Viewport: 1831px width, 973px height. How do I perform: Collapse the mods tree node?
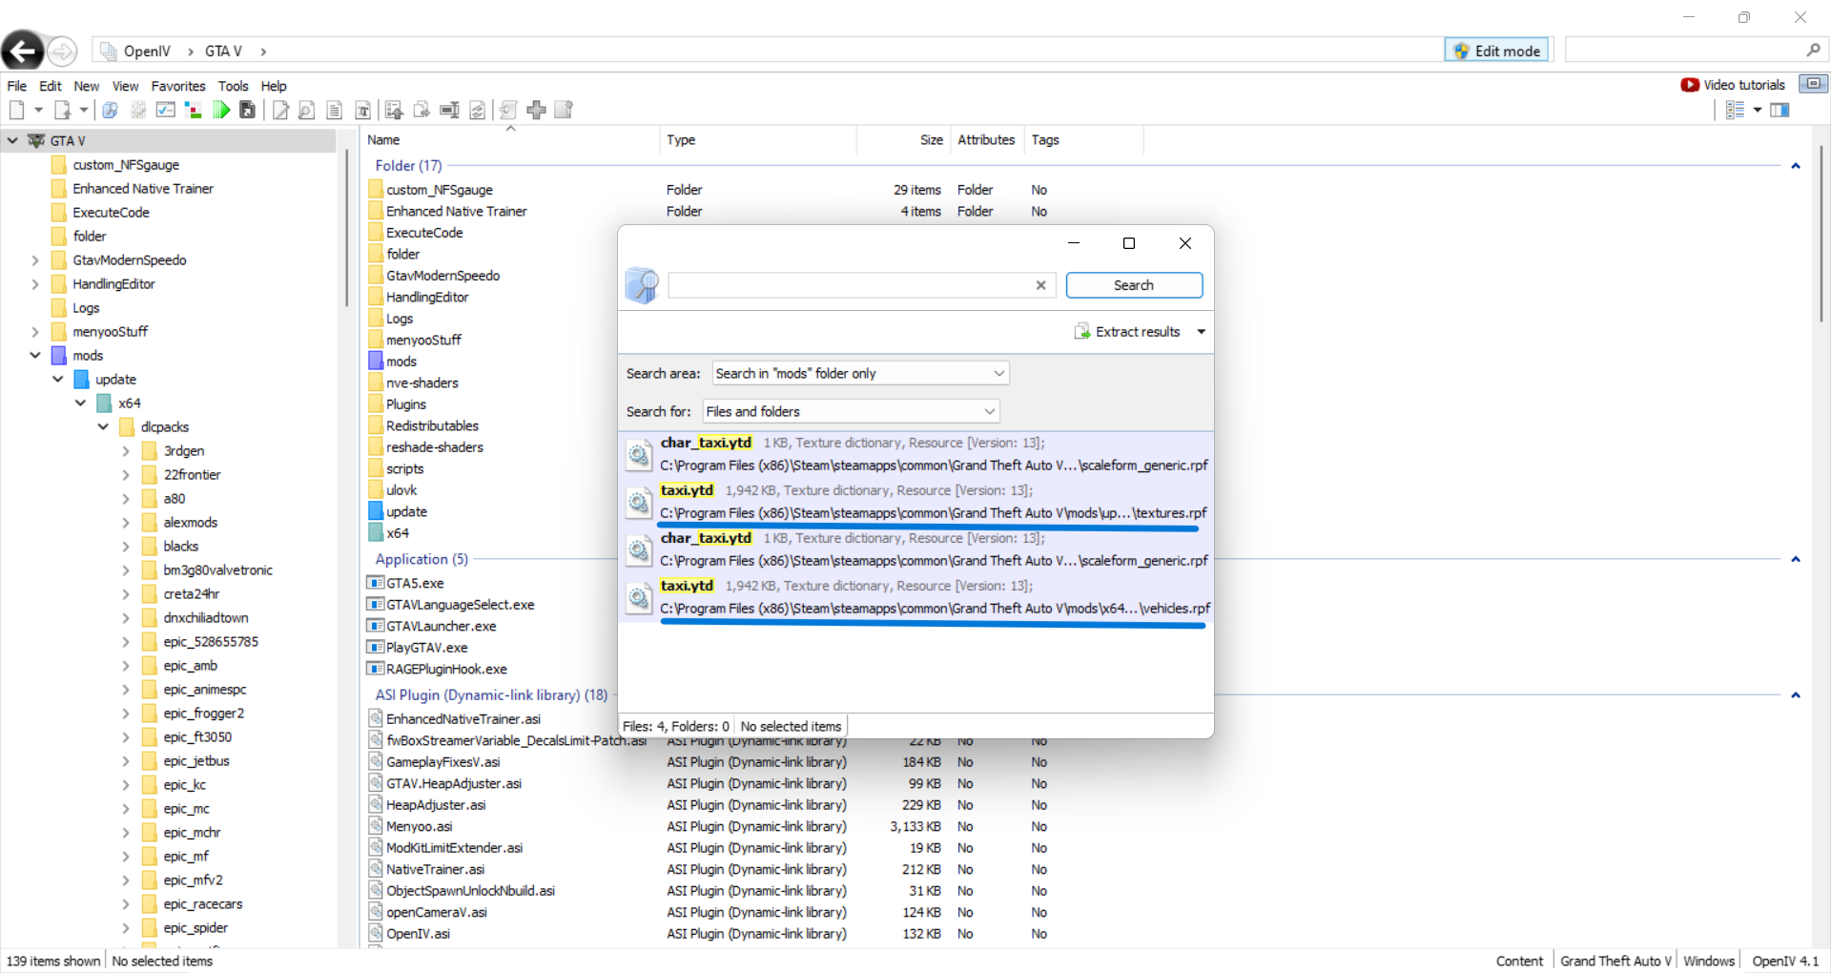coord(35,356)
